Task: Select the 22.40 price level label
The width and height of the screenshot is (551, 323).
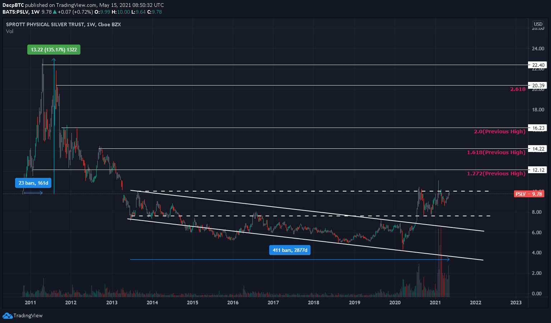Action: (x=538, y=65)
